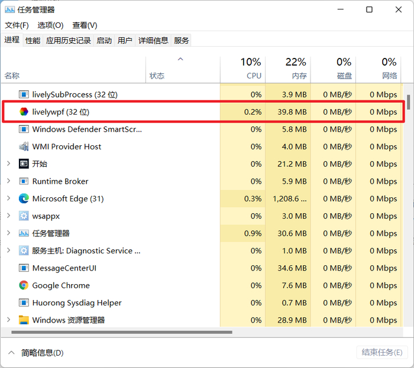Expand the 开始 process group
The width and height of the screenshot is (414, 368).
click(x=8, y=164)
